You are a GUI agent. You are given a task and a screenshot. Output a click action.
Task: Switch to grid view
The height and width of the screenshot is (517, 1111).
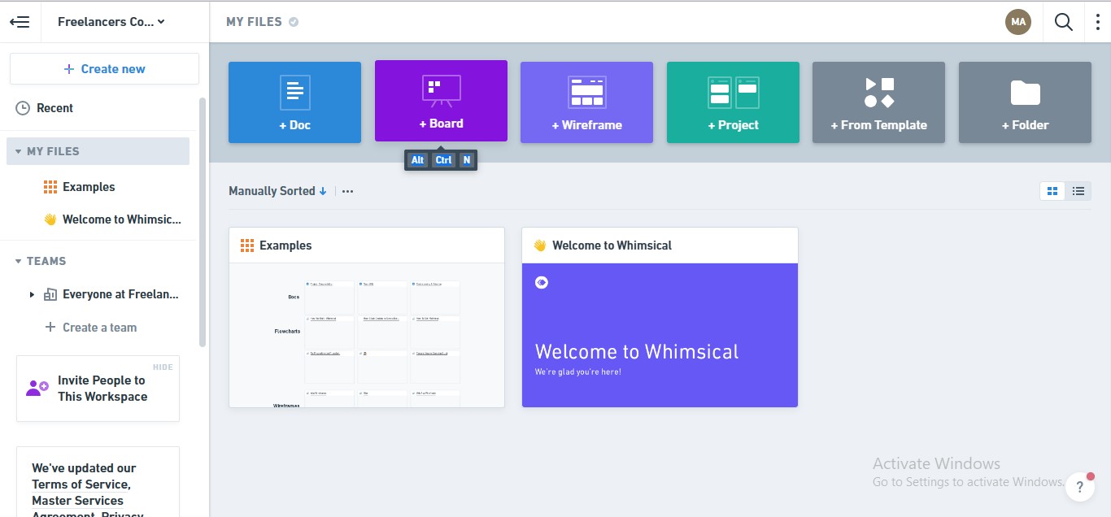[1052, 191]
